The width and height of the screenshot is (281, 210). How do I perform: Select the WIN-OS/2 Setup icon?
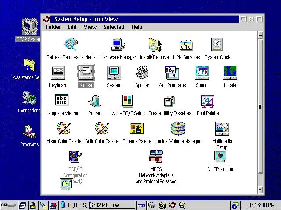pos(128,100)
